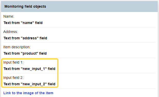The image size is (159, 97).
Task: Select the "Address:" label
Action: pos(11,32)
